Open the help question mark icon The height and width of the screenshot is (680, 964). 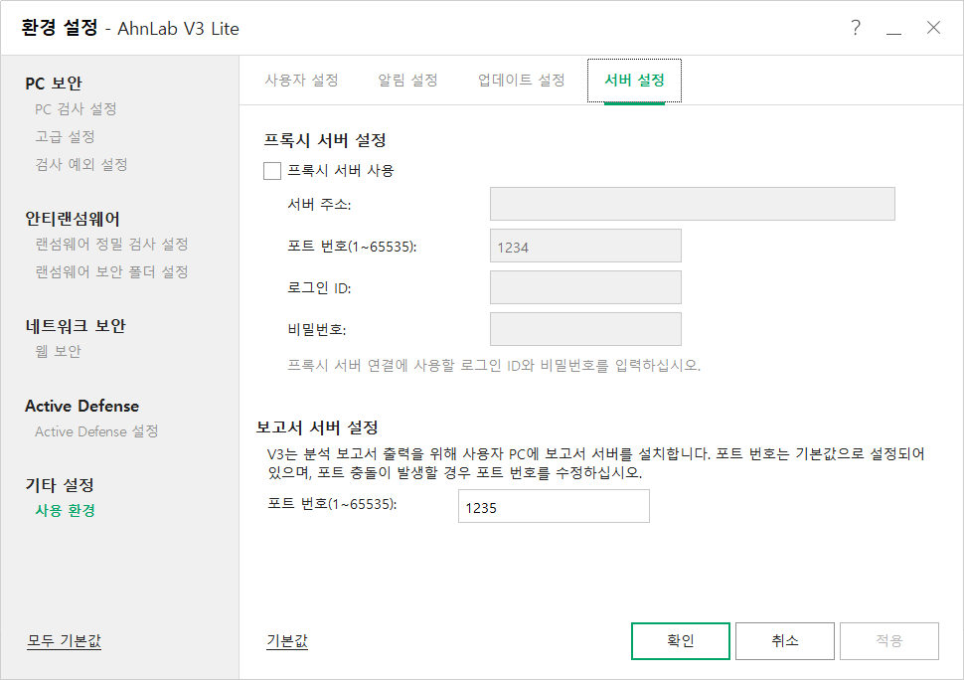point(856,28)
